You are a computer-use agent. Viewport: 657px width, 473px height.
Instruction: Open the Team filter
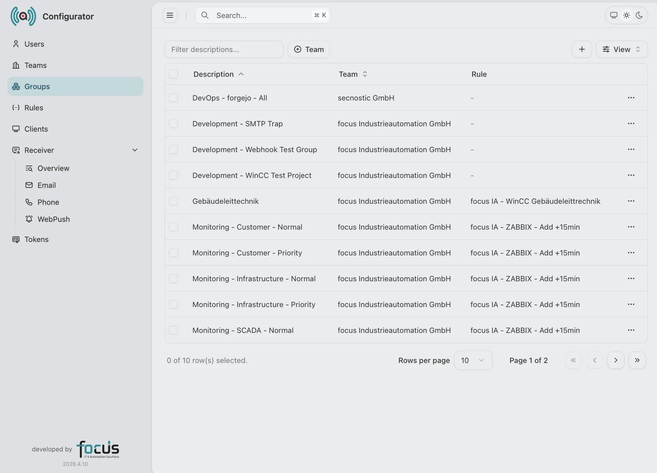click(x=309, y=49)
